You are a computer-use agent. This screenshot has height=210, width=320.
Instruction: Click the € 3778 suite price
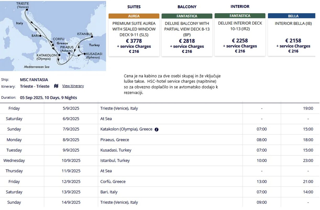[x=134, y=41]
